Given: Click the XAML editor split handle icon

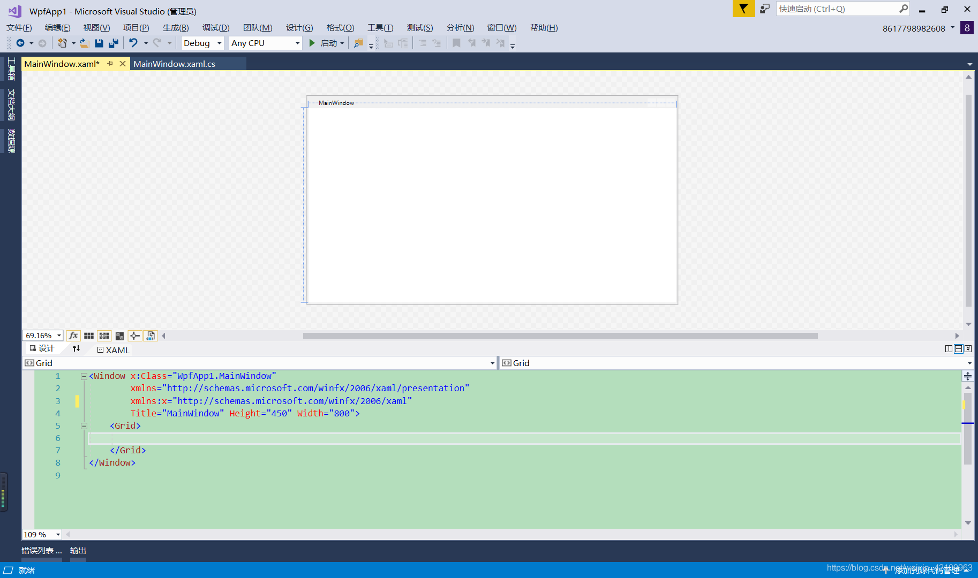Looking at the screenshot, I should (968, 376).
